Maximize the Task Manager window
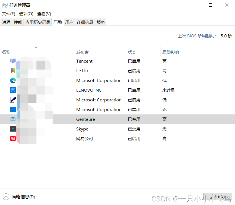 click(210, 5)
